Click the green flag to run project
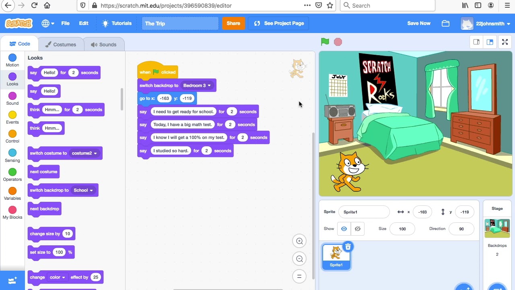The height and width of the screenshot is (290, 515). [325, 42]
